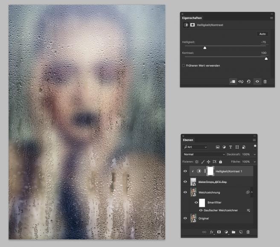Create a new layer icon

click(x=241, y=232)
